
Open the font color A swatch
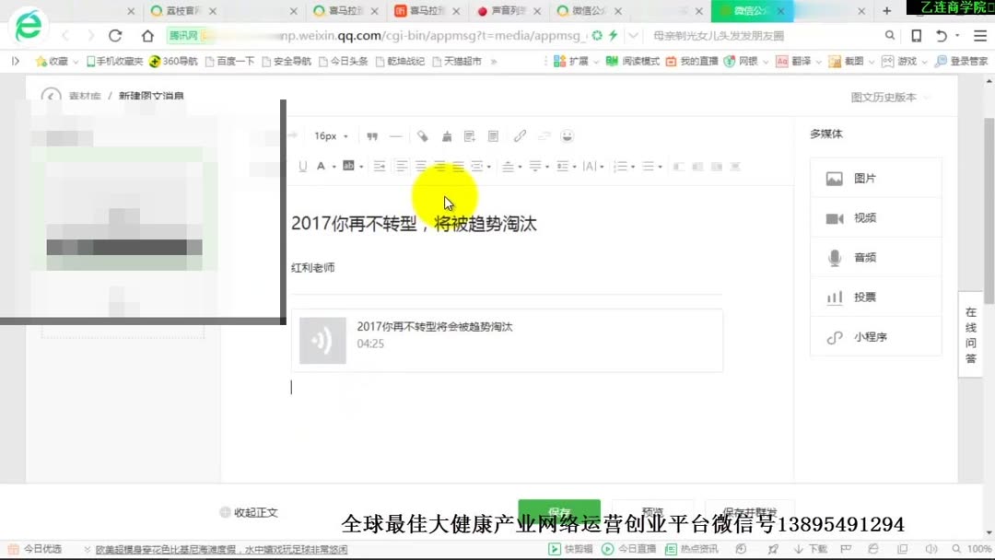click(320, 166)
